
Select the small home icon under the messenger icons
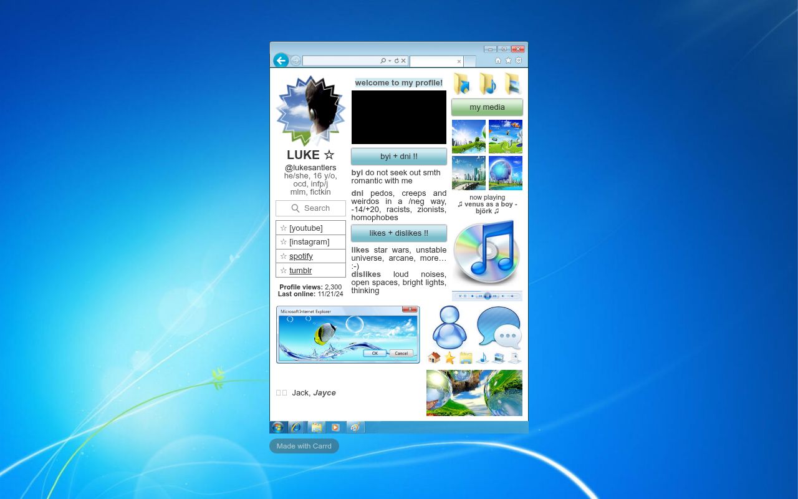(x=435, y=358)
